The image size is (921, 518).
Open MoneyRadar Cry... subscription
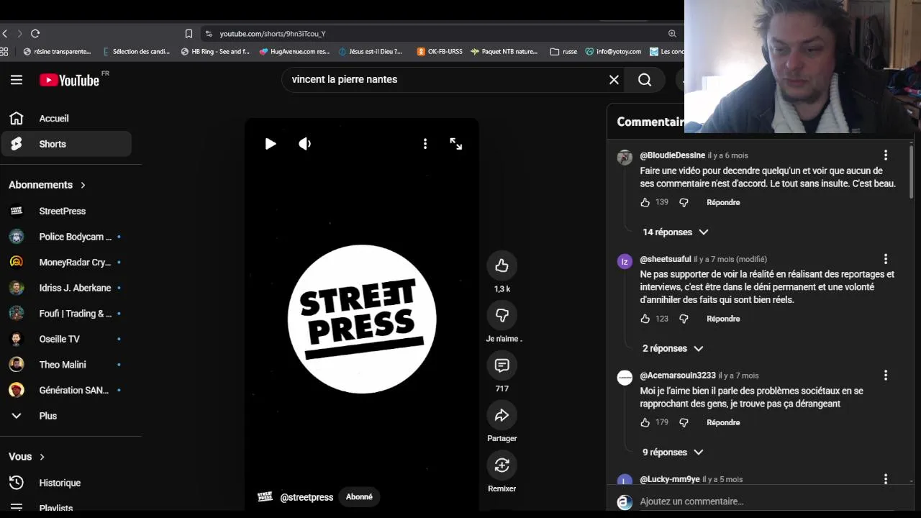66,263
